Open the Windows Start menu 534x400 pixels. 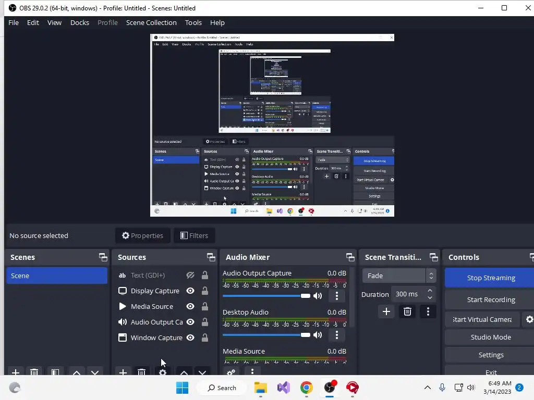182,387
